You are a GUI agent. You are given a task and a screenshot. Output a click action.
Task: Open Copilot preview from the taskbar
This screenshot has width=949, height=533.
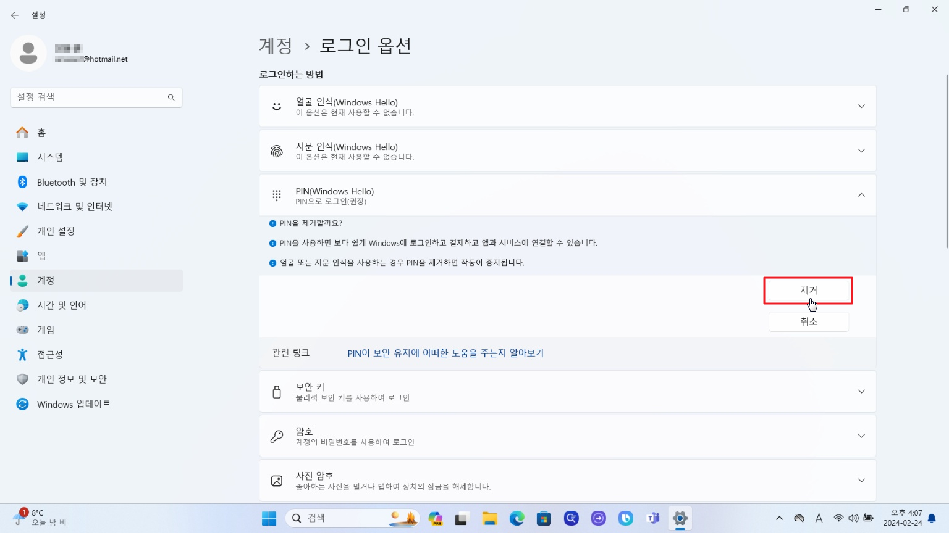pos(435,518)
